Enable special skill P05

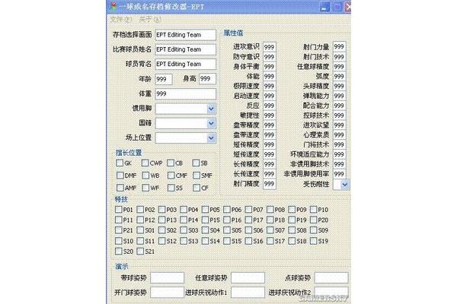205,210
